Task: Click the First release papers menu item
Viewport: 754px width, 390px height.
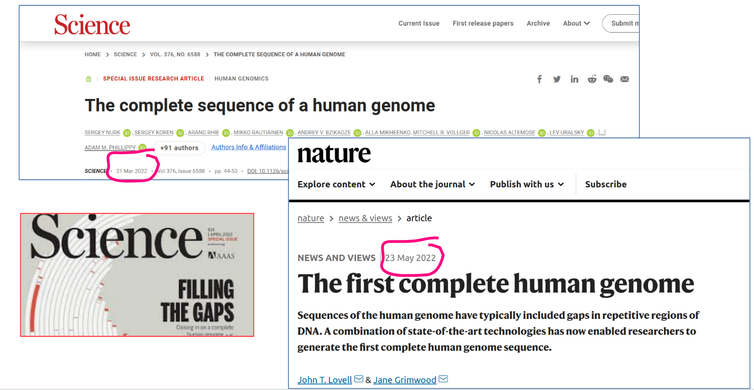Action: tap(483, 23)
